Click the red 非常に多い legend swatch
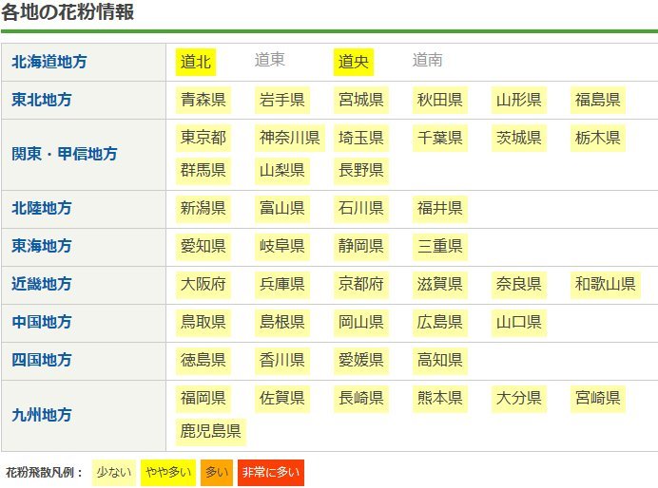 [270, 472]
